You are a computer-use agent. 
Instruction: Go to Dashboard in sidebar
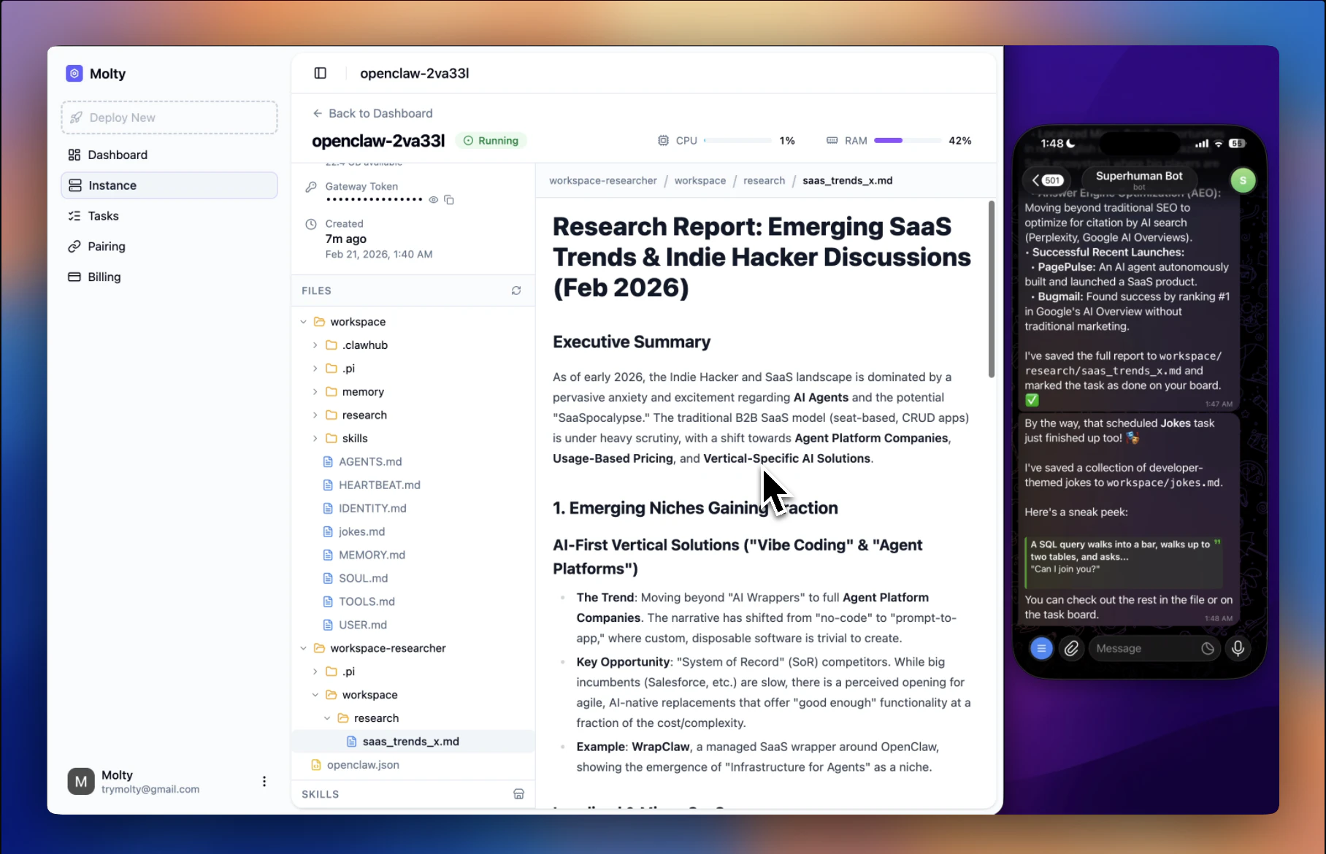[x=169, y=155]
